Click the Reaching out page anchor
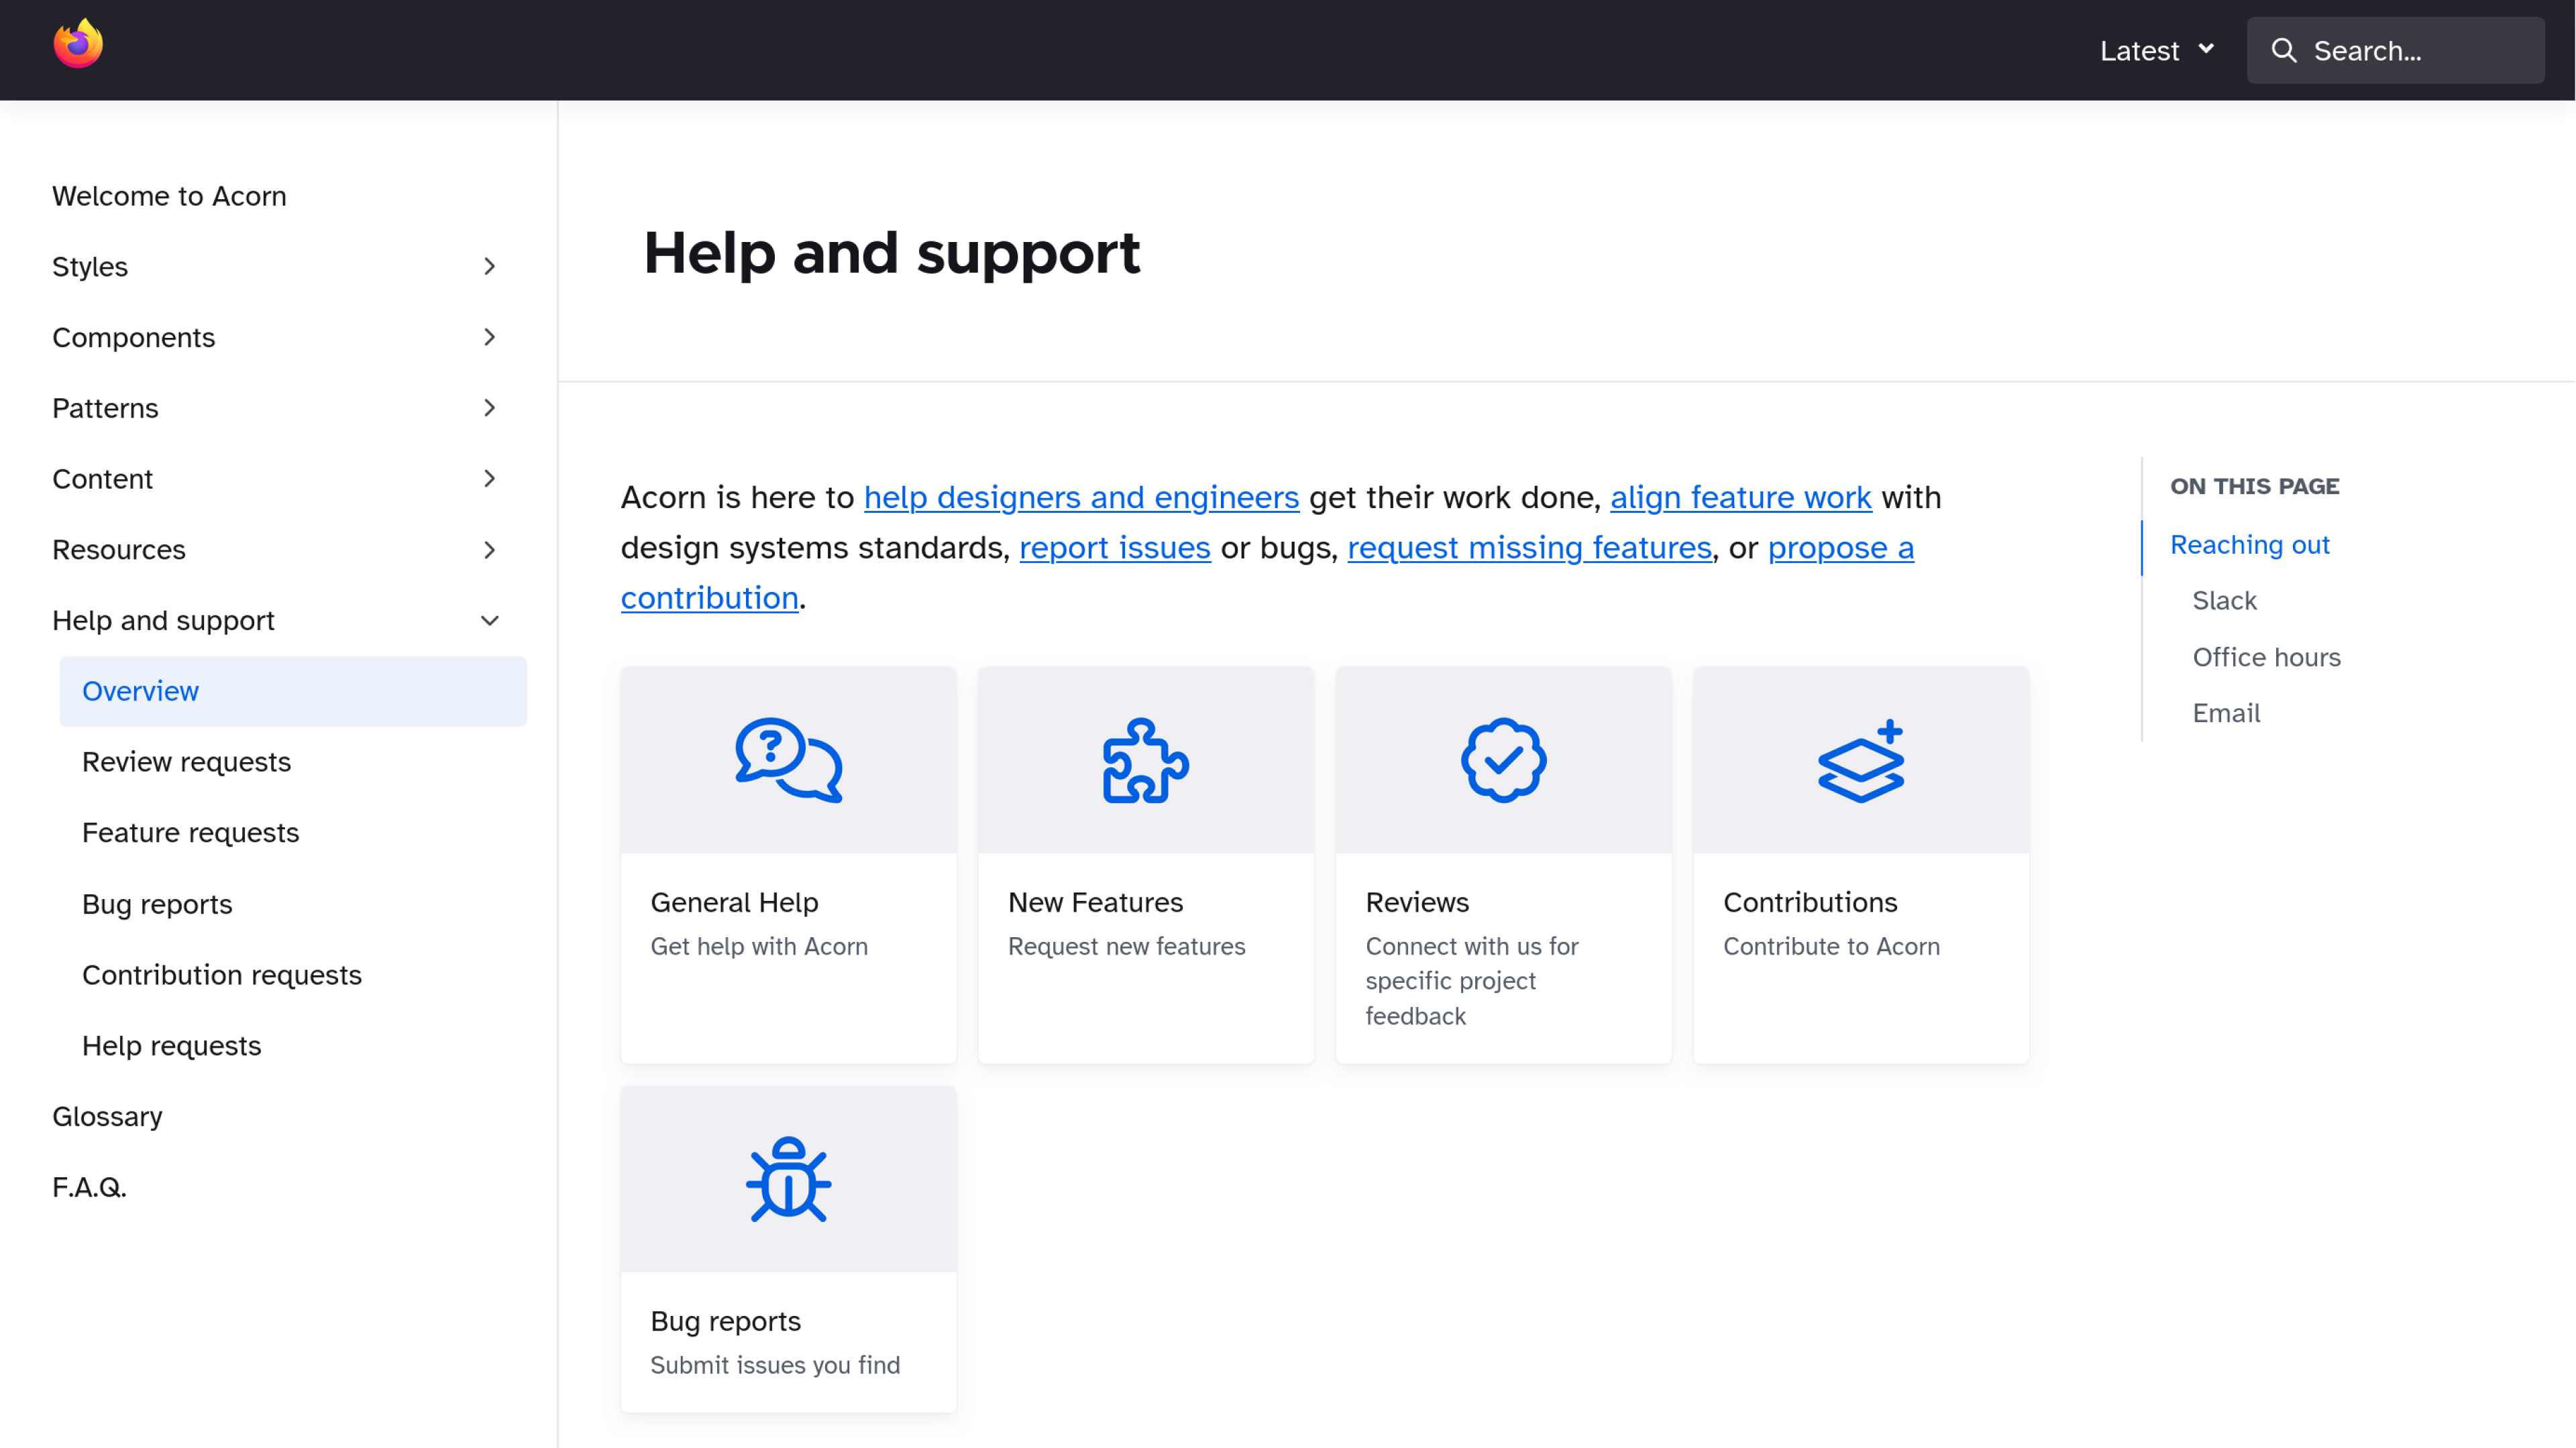Viewport: 2576px width, 1448px height. (2249, 543)
